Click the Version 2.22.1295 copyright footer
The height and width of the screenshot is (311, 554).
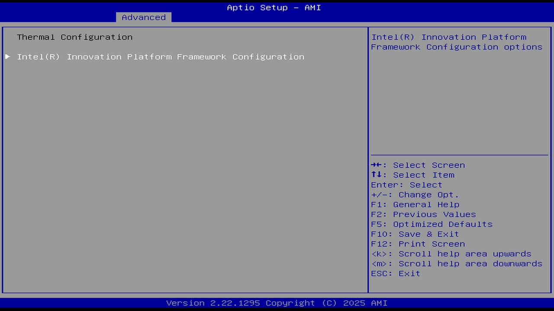click(277, 303)
